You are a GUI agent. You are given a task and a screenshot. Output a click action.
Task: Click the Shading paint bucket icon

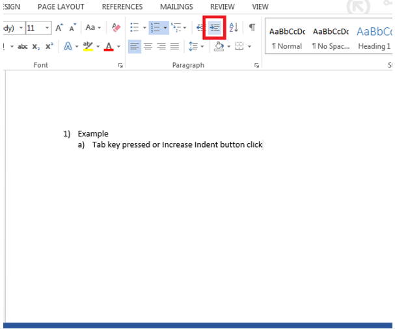219,46
